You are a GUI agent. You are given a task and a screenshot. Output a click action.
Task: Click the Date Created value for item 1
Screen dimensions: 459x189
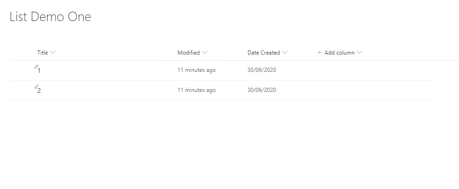point(261,70)
